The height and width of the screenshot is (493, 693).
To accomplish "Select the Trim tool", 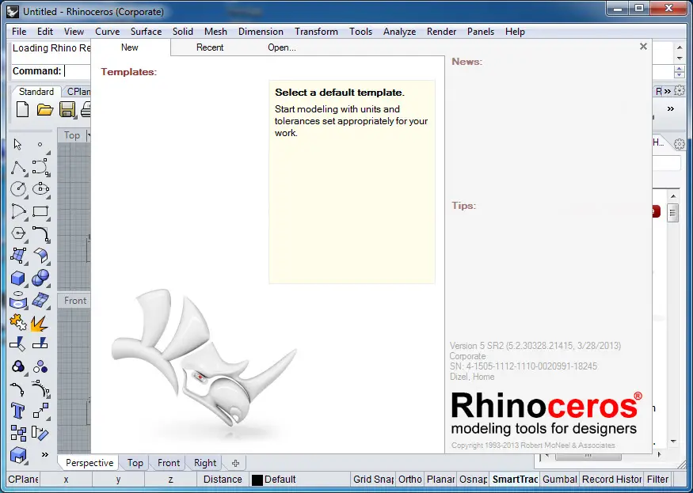I will 17,343.
